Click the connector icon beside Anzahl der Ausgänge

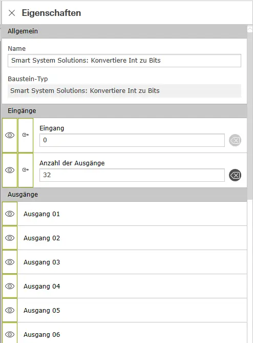coord(26,170)
